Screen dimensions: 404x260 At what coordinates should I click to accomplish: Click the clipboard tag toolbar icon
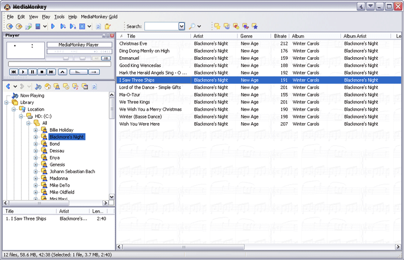(108, 26)
